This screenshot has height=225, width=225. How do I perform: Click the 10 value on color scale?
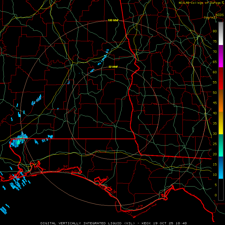215,175
